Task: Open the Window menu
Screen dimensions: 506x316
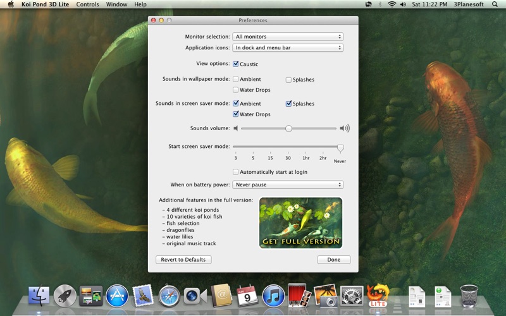Action: tap(116, 4)
